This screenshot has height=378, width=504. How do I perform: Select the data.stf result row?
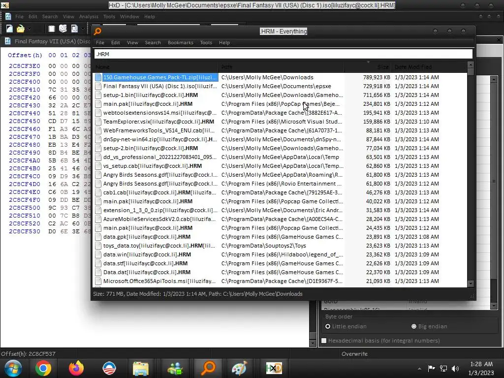[280, 263]
